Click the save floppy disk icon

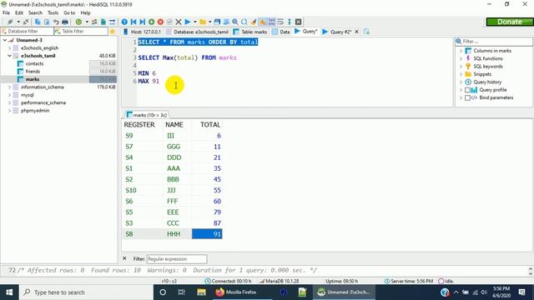(x=217, y=22)
